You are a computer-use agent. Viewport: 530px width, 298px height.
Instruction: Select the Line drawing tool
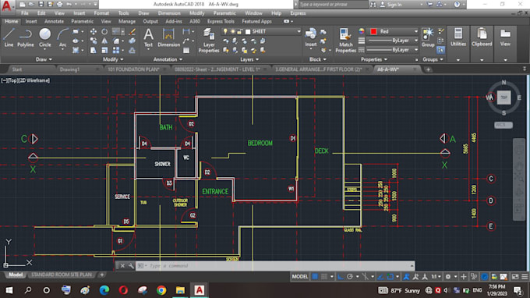[x=9, y=37]
